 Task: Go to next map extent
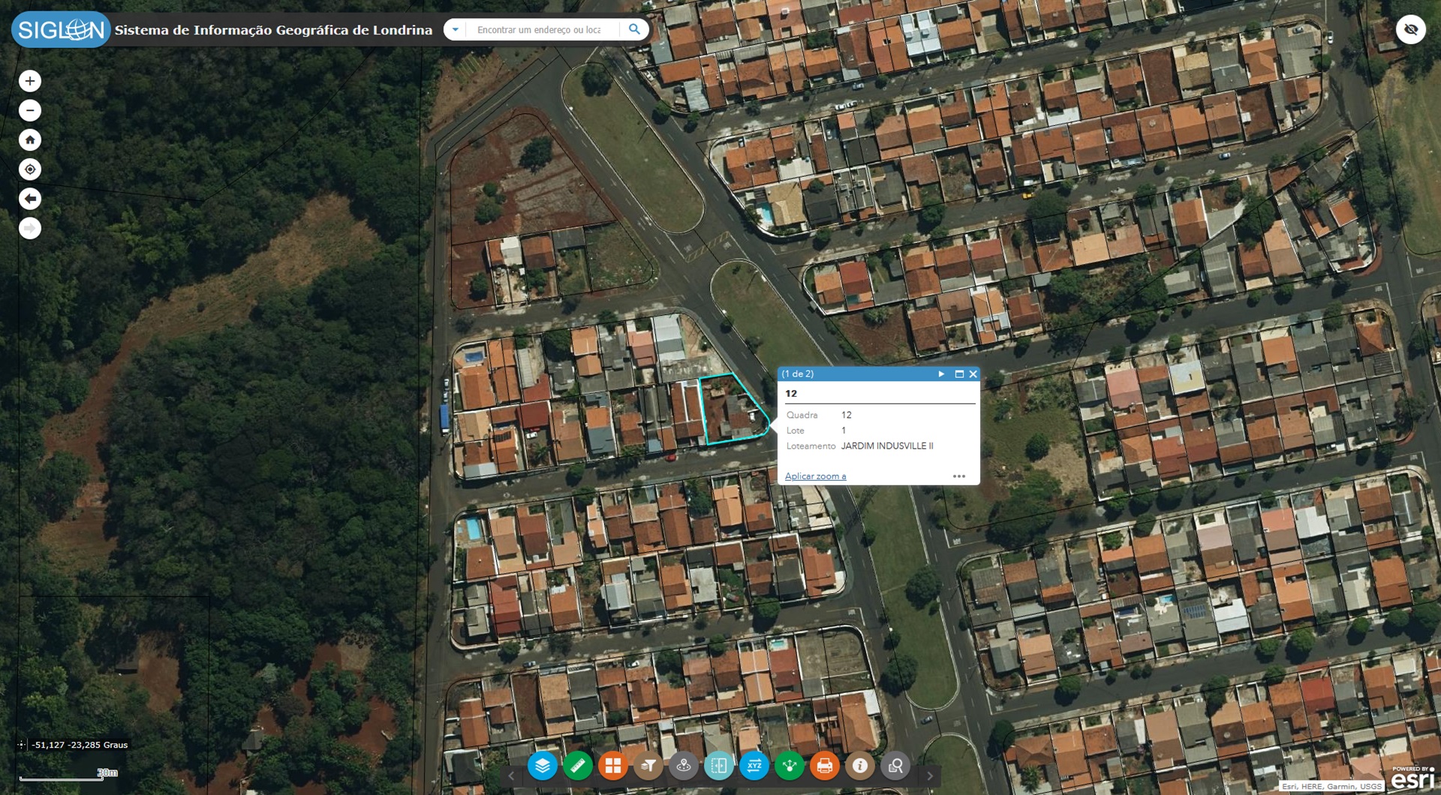(x=30, y=228)
